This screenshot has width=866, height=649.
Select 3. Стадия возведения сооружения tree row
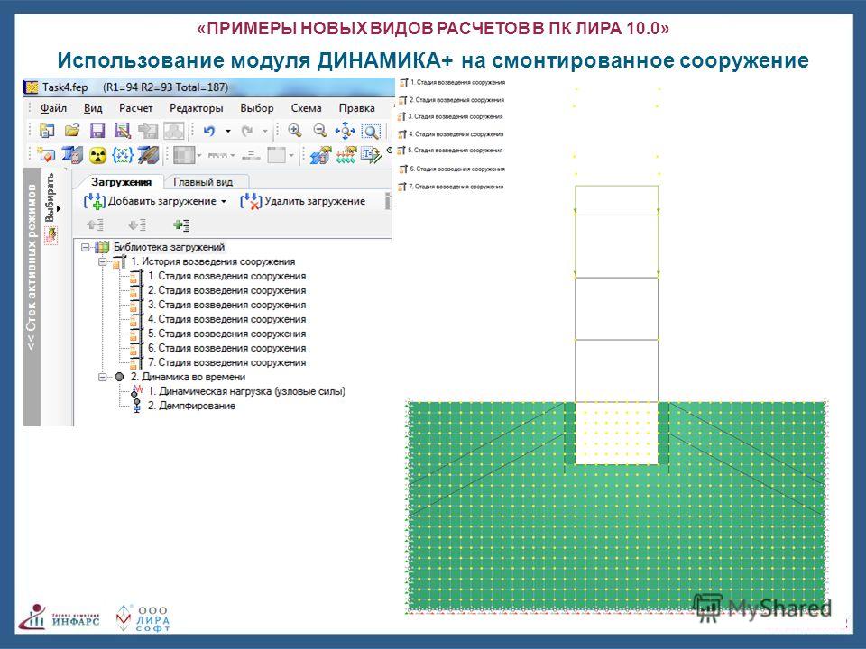226,305
